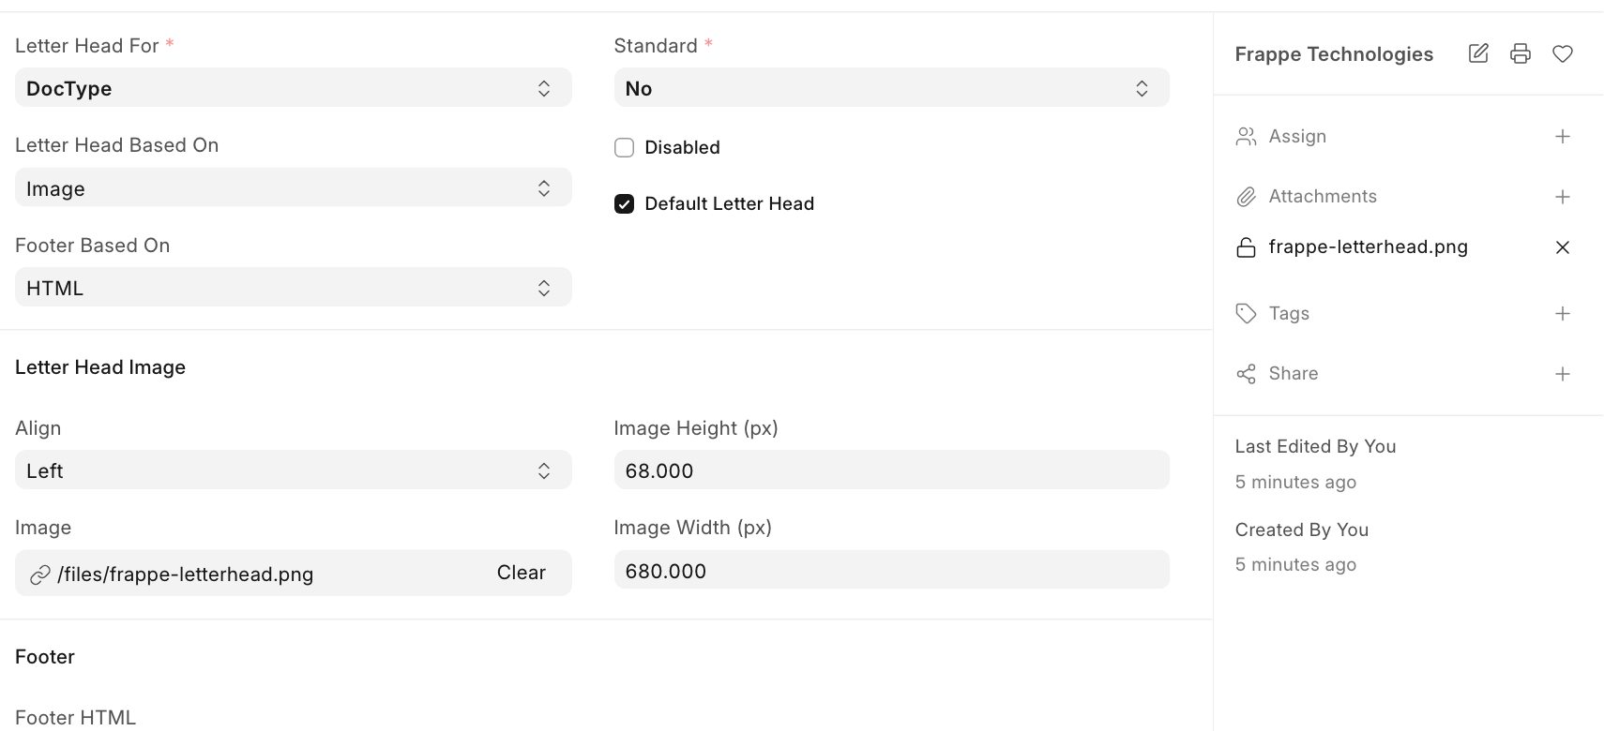The width and height of the screenshot is (1604, 731).
Task: Toggle the Disabled checkbox
Action: coord(624,147)
